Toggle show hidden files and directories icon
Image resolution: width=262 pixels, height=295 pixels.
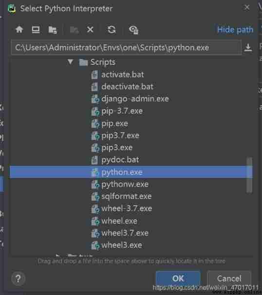click(133, 30)
